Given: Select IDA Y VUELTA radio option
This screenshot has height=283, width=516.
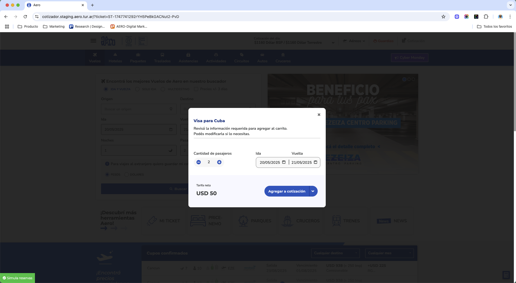Looking at the screenshot, I should (106, 89).
